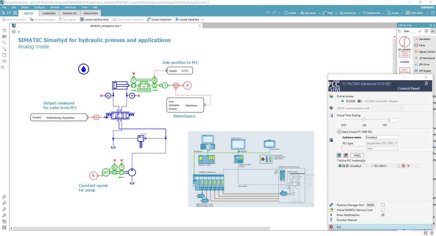
Task: Check the Runtime Manager Port checkbox
Action: (x=383, y=205)
